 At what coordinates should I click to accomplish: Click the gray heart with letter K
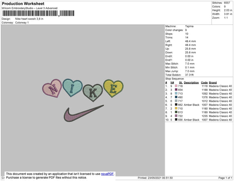tap(93, 92)
